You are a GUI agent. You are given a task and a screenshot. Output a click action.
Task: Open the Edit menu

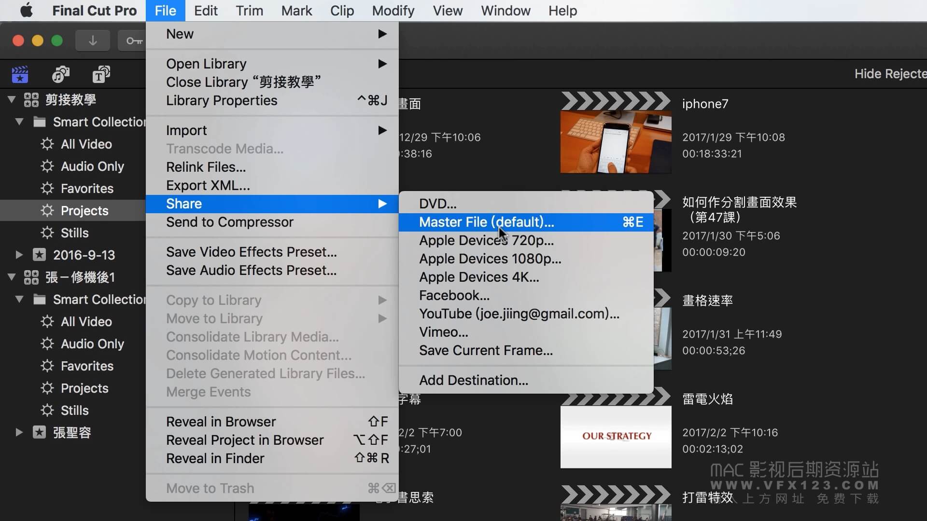pos(206,11)
